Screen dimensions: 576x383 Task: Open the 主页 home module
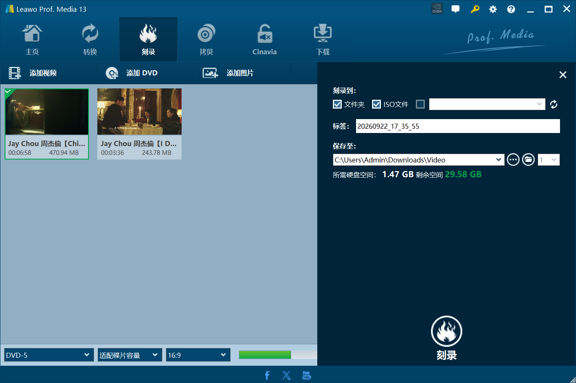point(32,40)
